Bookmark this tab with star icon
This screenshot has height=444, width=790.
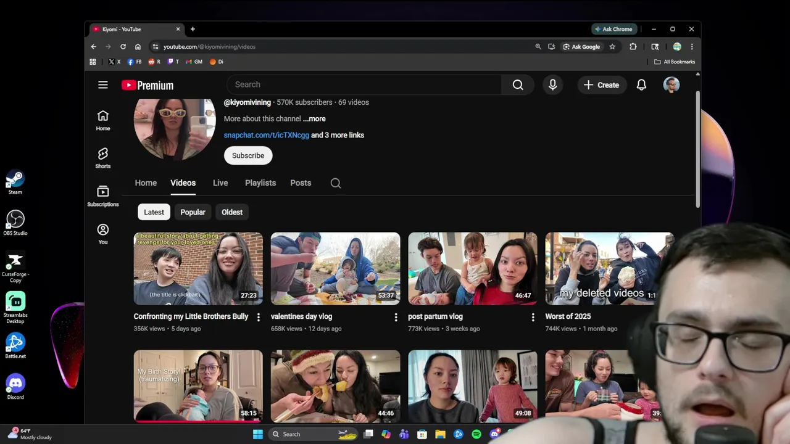click(x=612, y=47)
